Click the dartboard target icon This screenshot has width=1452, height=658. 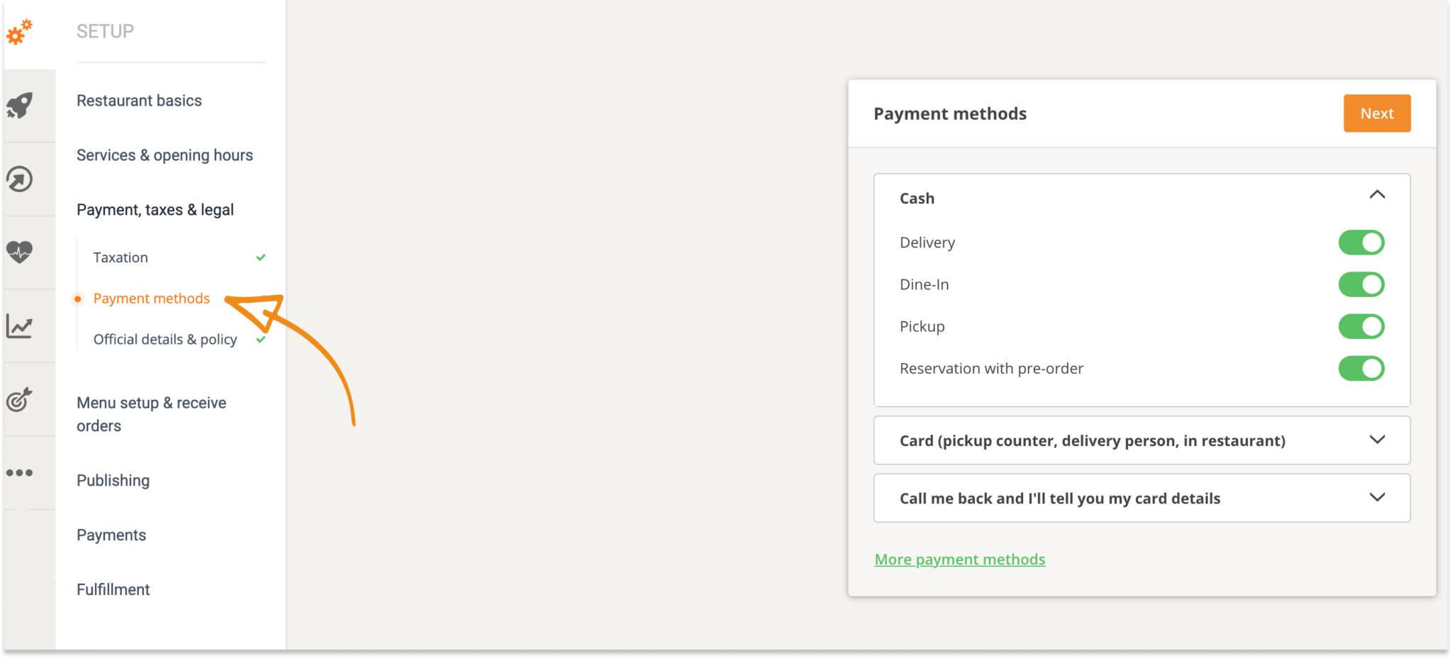21,399
